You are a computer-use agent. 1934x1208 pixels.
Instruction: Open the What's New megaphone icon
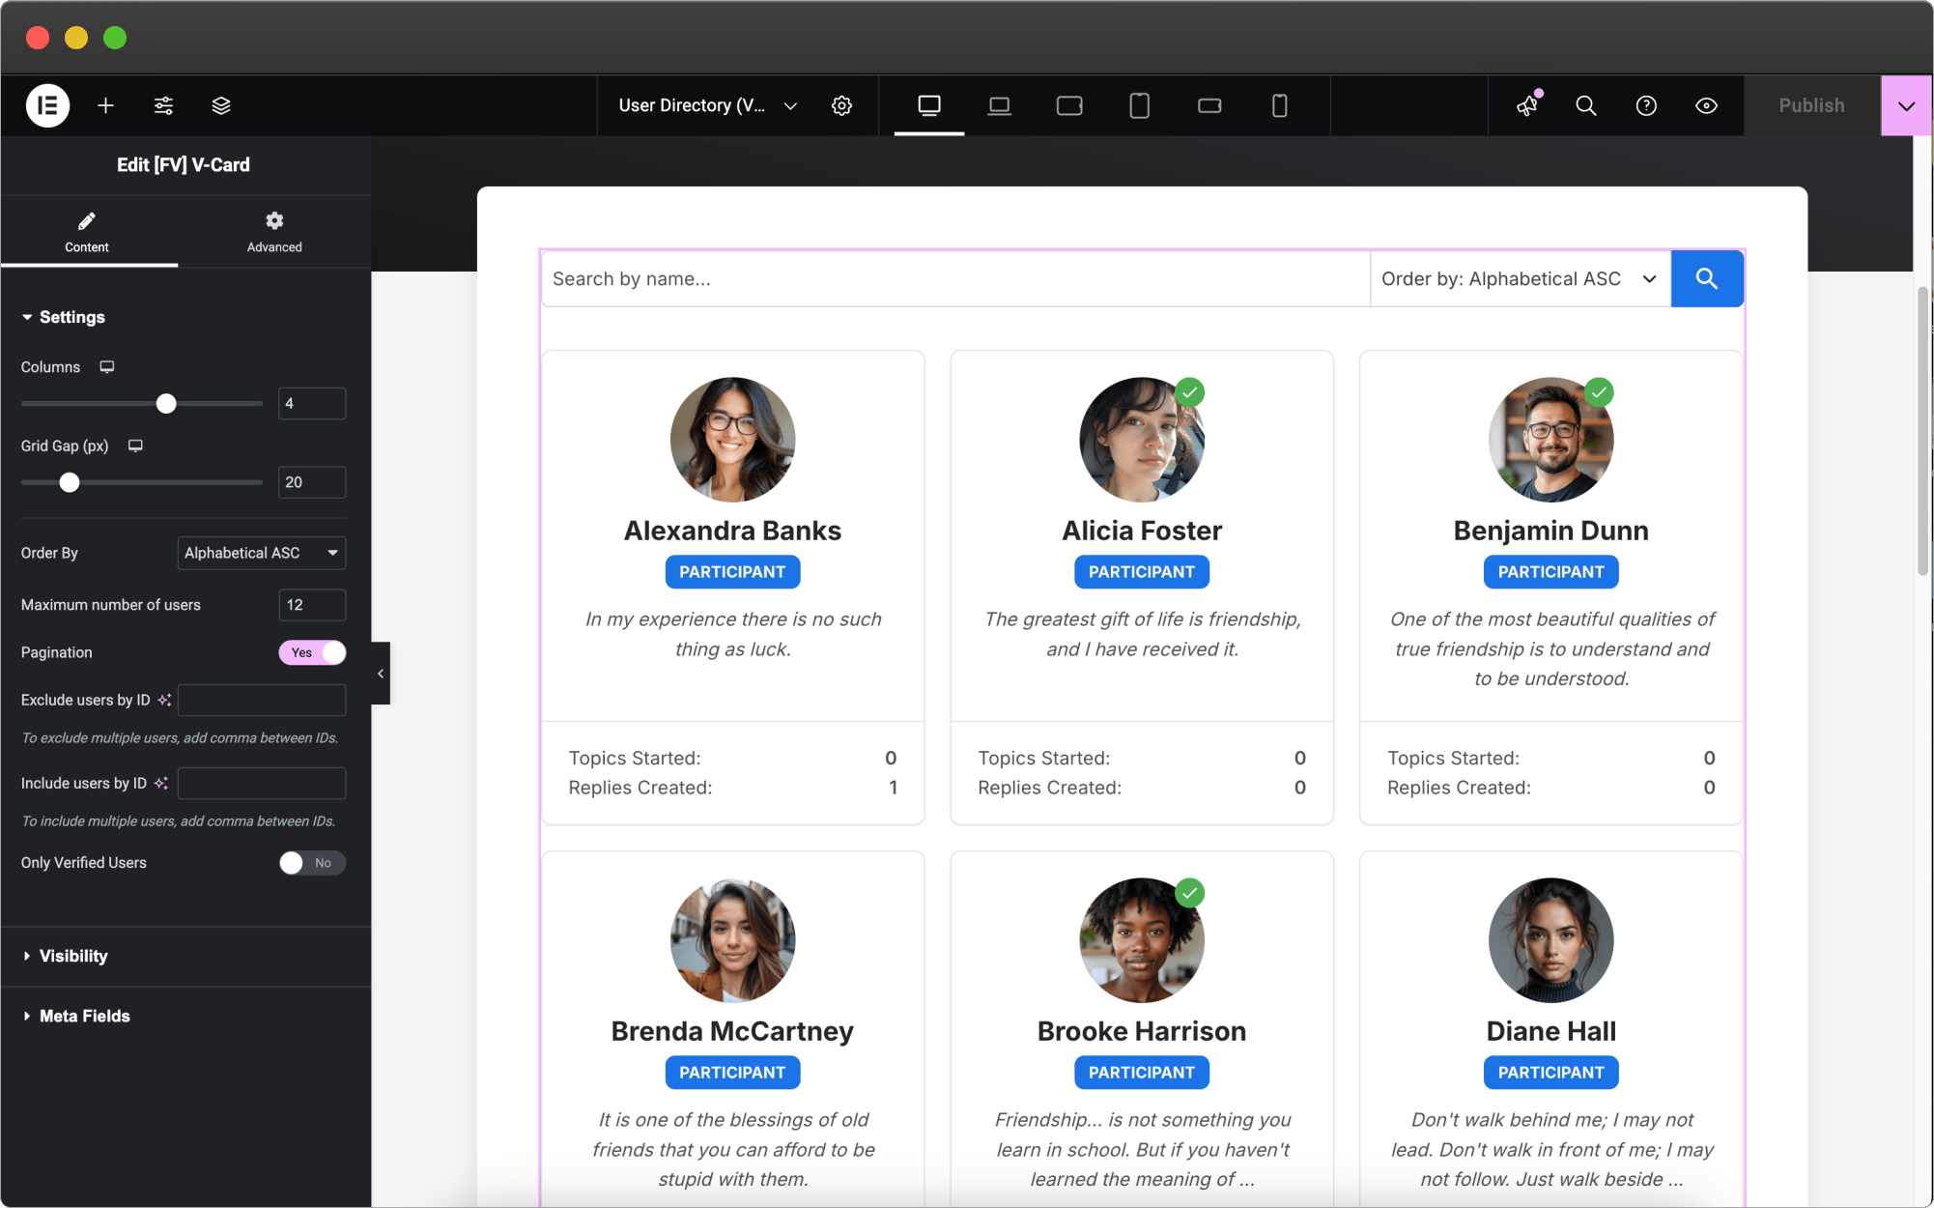[1527, 105]
